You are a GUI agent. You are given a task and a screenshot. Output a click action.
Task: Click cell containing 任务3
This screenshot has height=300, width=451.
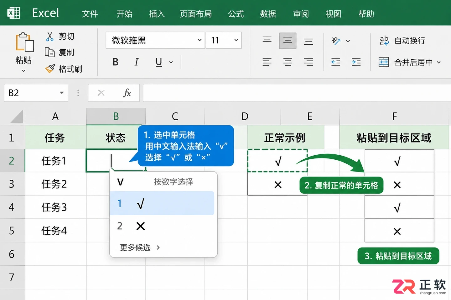(x=55, y=207)
